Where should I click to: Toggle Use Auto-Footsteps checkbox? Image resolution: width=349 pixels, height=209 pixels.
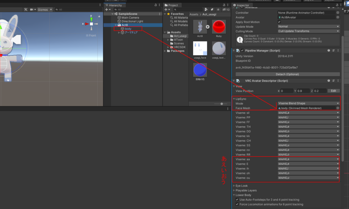(237, 200)
